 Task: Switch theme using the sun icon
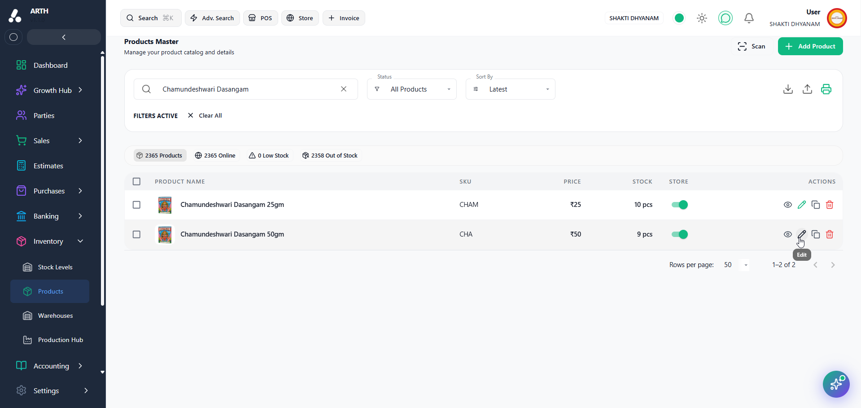pyautogui.click(x=702, y=18)
